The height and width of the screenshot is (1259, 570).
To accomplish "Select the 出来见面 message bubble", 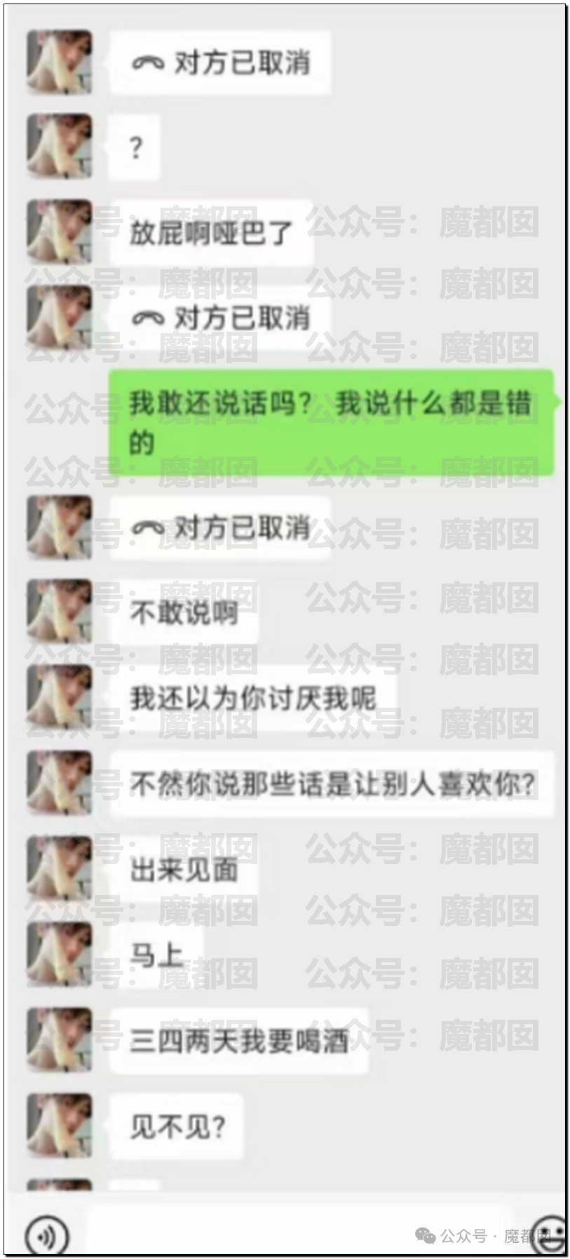I will tap(184, 870).
